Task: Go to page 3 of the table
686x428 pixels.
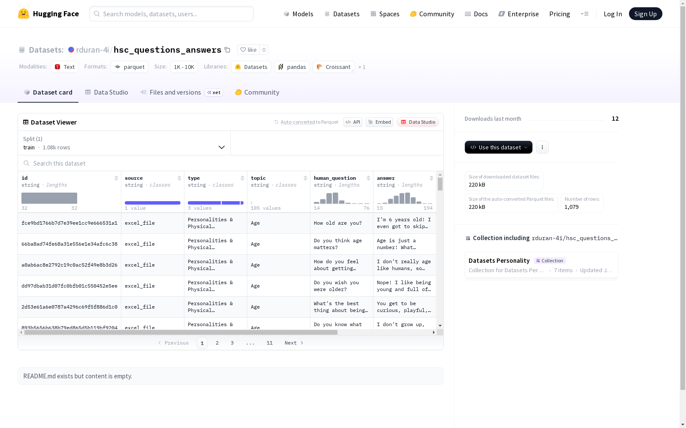Action: [x=232, y=343]
